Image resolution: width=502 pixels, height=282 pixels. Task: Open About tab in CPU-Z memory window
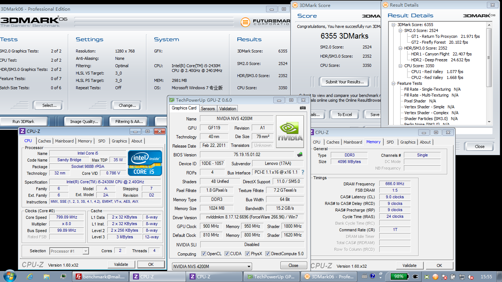pyautogui.click(x=425, y=142)
